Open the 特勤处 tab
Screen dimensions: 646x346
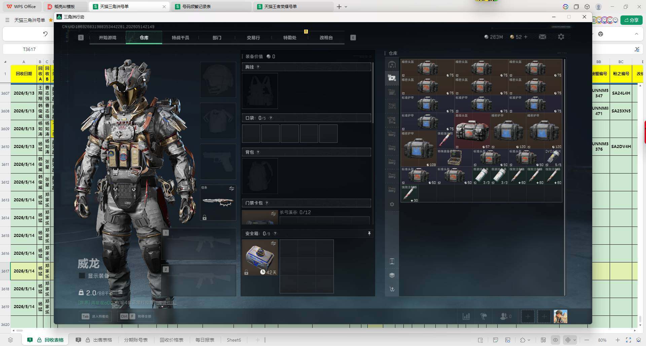[290, 38]
